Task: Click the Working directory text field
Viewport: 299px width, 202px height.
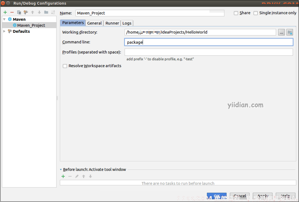Action: tap(200, 32)
